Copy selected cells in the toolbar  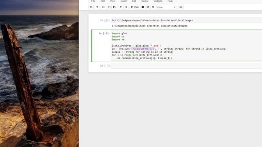pos(109,7)
